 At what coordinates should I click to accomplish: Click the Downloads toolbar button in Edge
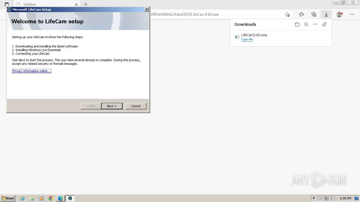pyautogui.click(x=326, y=14)
